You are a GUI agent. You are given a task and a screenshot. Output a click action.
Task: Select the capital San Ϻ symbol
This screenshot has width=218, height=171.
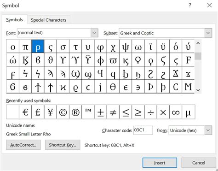click(x=188, y=87)
